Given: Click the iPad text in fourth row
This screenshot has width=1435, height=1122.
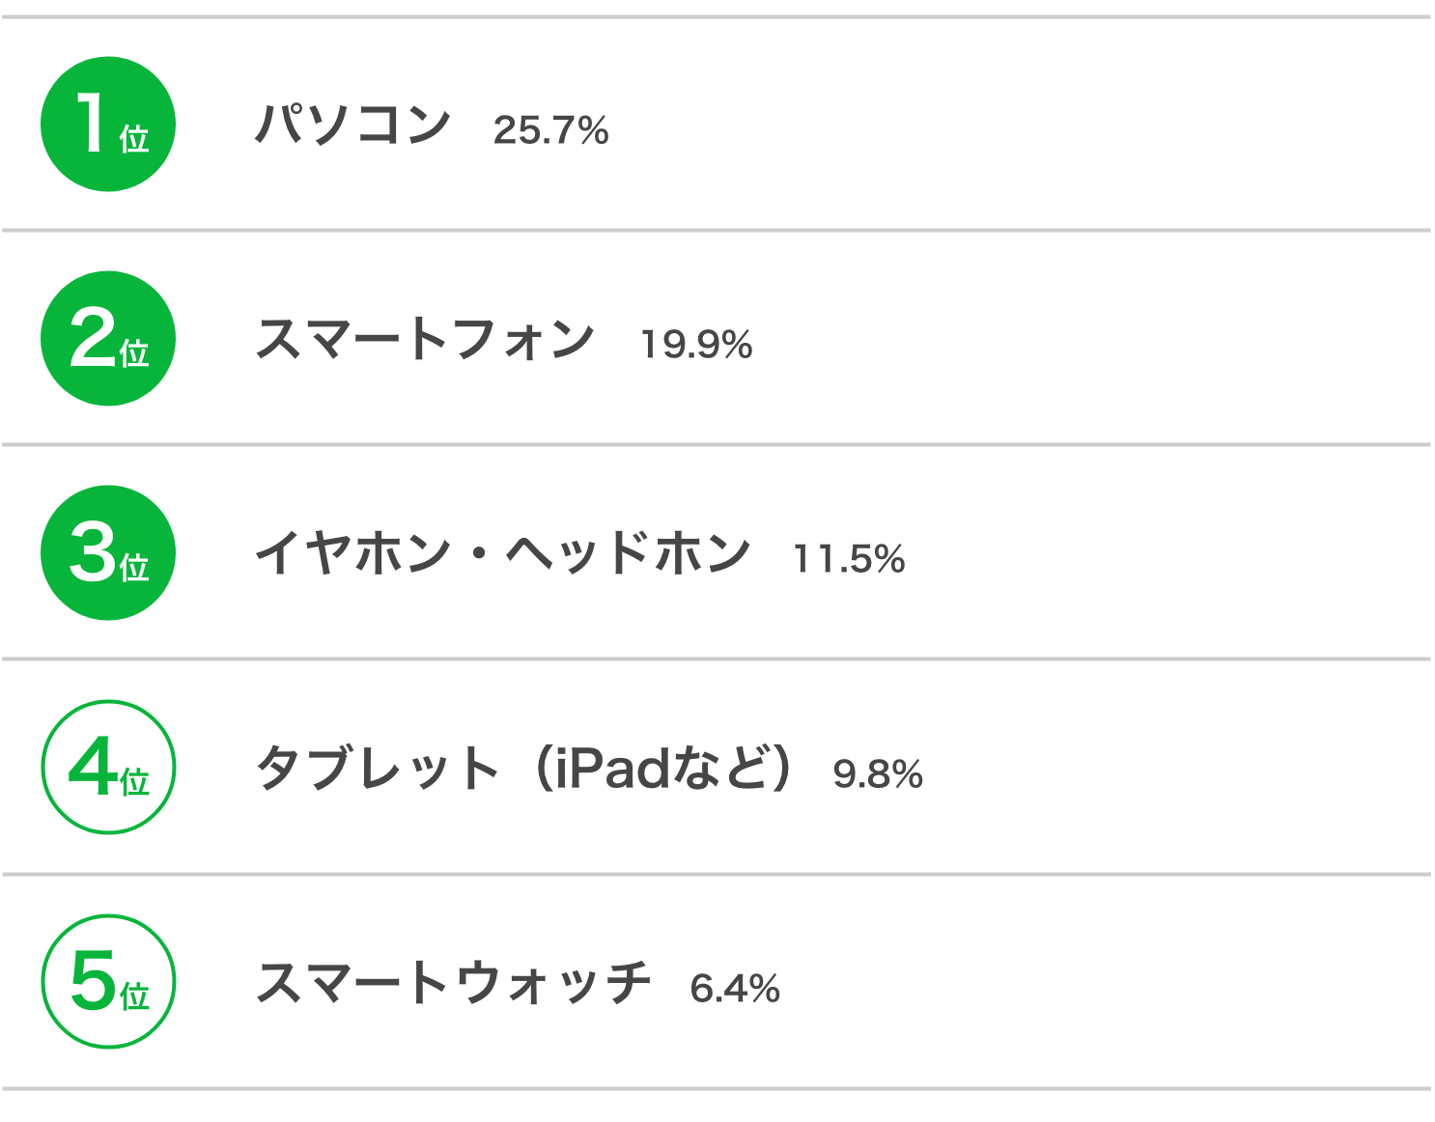Looking at the screenshot, I should 612,769.
